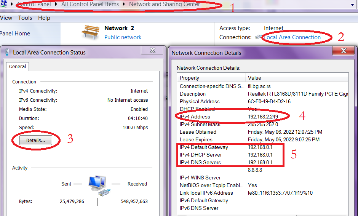Click the IPv6 Connectivity No Internet access value
This screenshot has width=358, height=216.
pyautogui.click(x=128, y=100)
